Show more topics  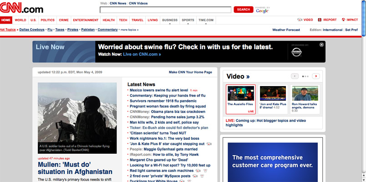coord(130,30)
